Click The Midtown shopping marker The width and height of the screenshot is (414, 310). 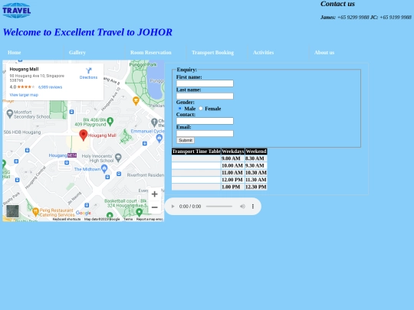pos(104,168)
